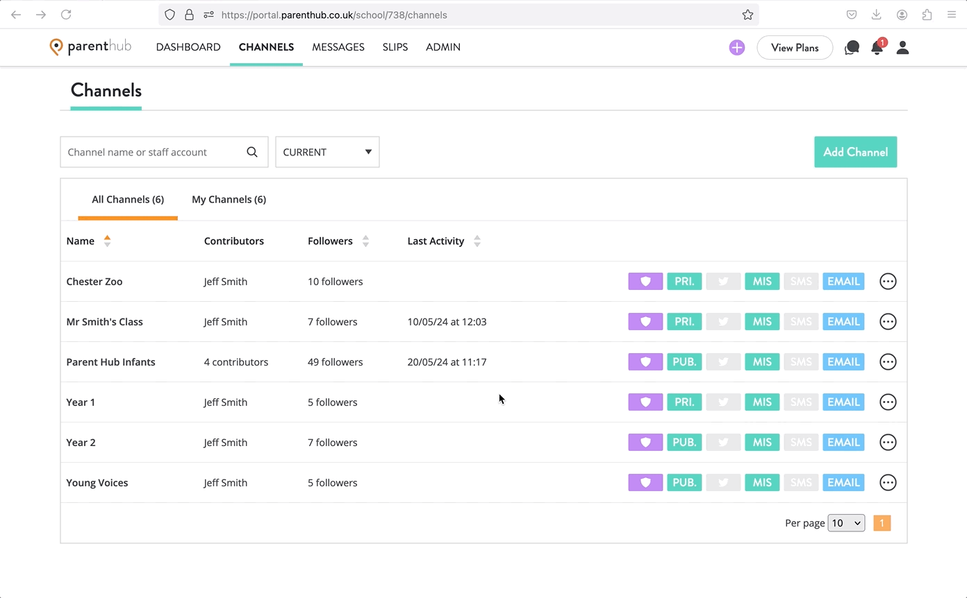The height and width of the screenshot is (598, 967).
Task: Toggle the Young Voices PUB. badge
Action: tap(684, 483)
